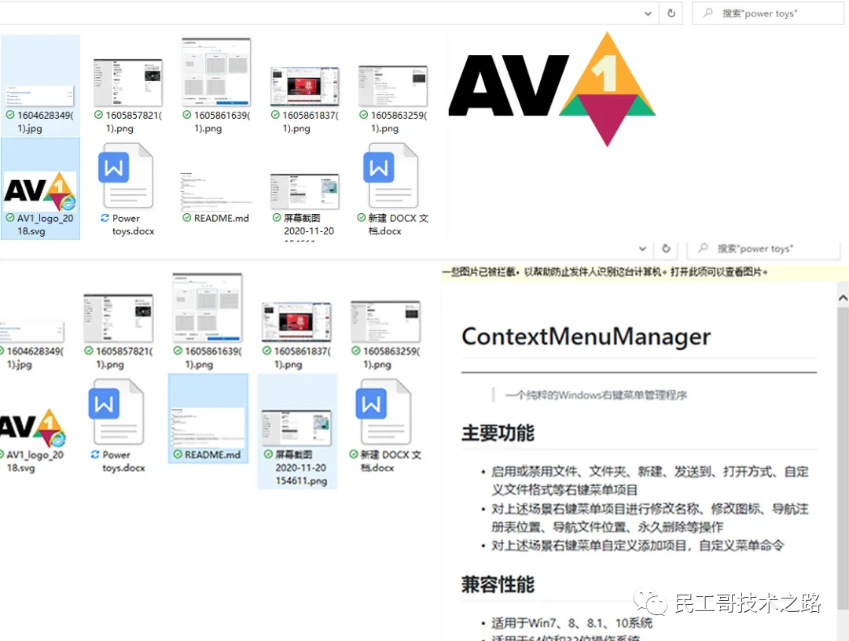Click sync-pending icon beside Power toys.docx in README preview window
849x641 pixels.
95,454
